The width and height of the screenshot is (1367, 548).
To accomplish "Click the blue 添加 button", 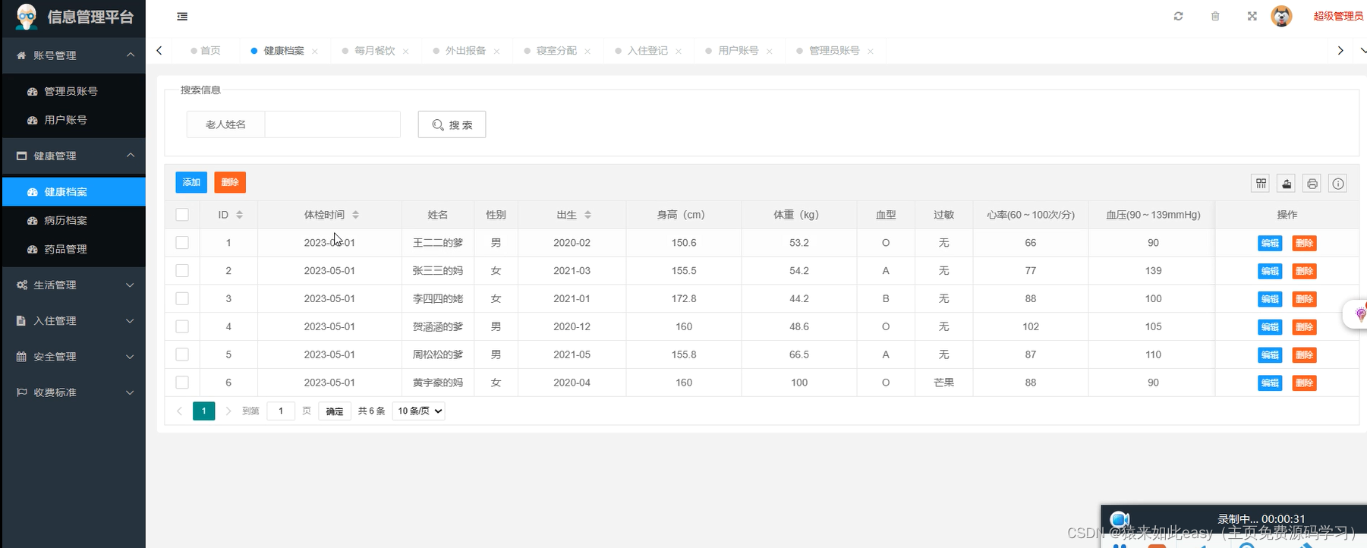I will pos(191,182).
